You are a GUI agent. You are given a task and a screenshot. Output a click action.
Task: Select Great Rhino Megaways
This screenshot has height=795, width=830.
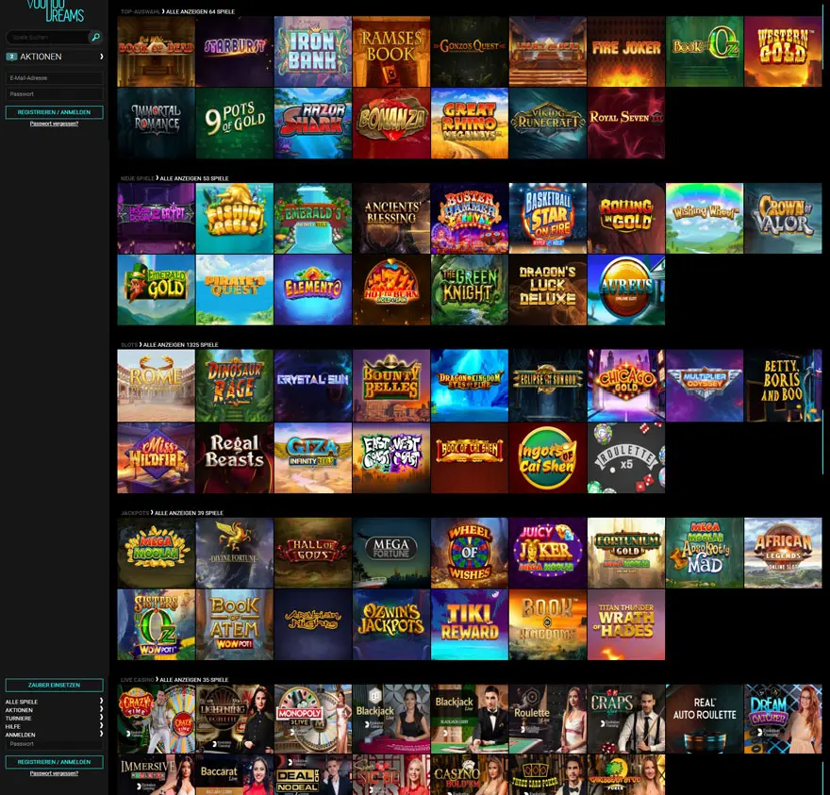coord(470,124)
